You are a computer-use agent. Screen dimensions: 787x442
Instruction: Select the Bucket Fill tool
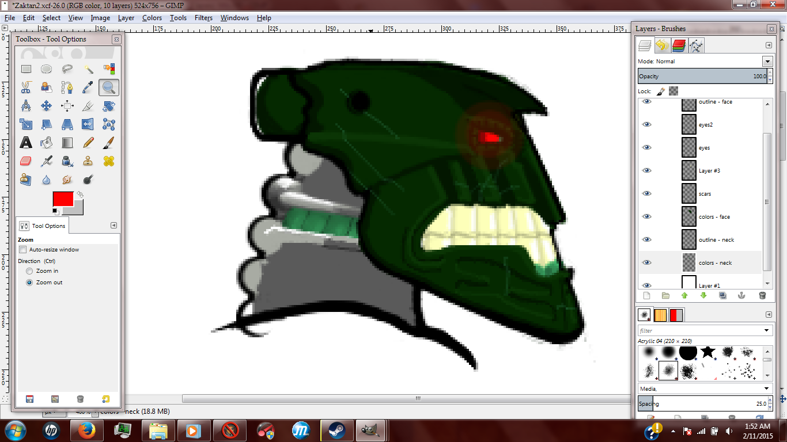pyautogui.click(x=46, y=142)
